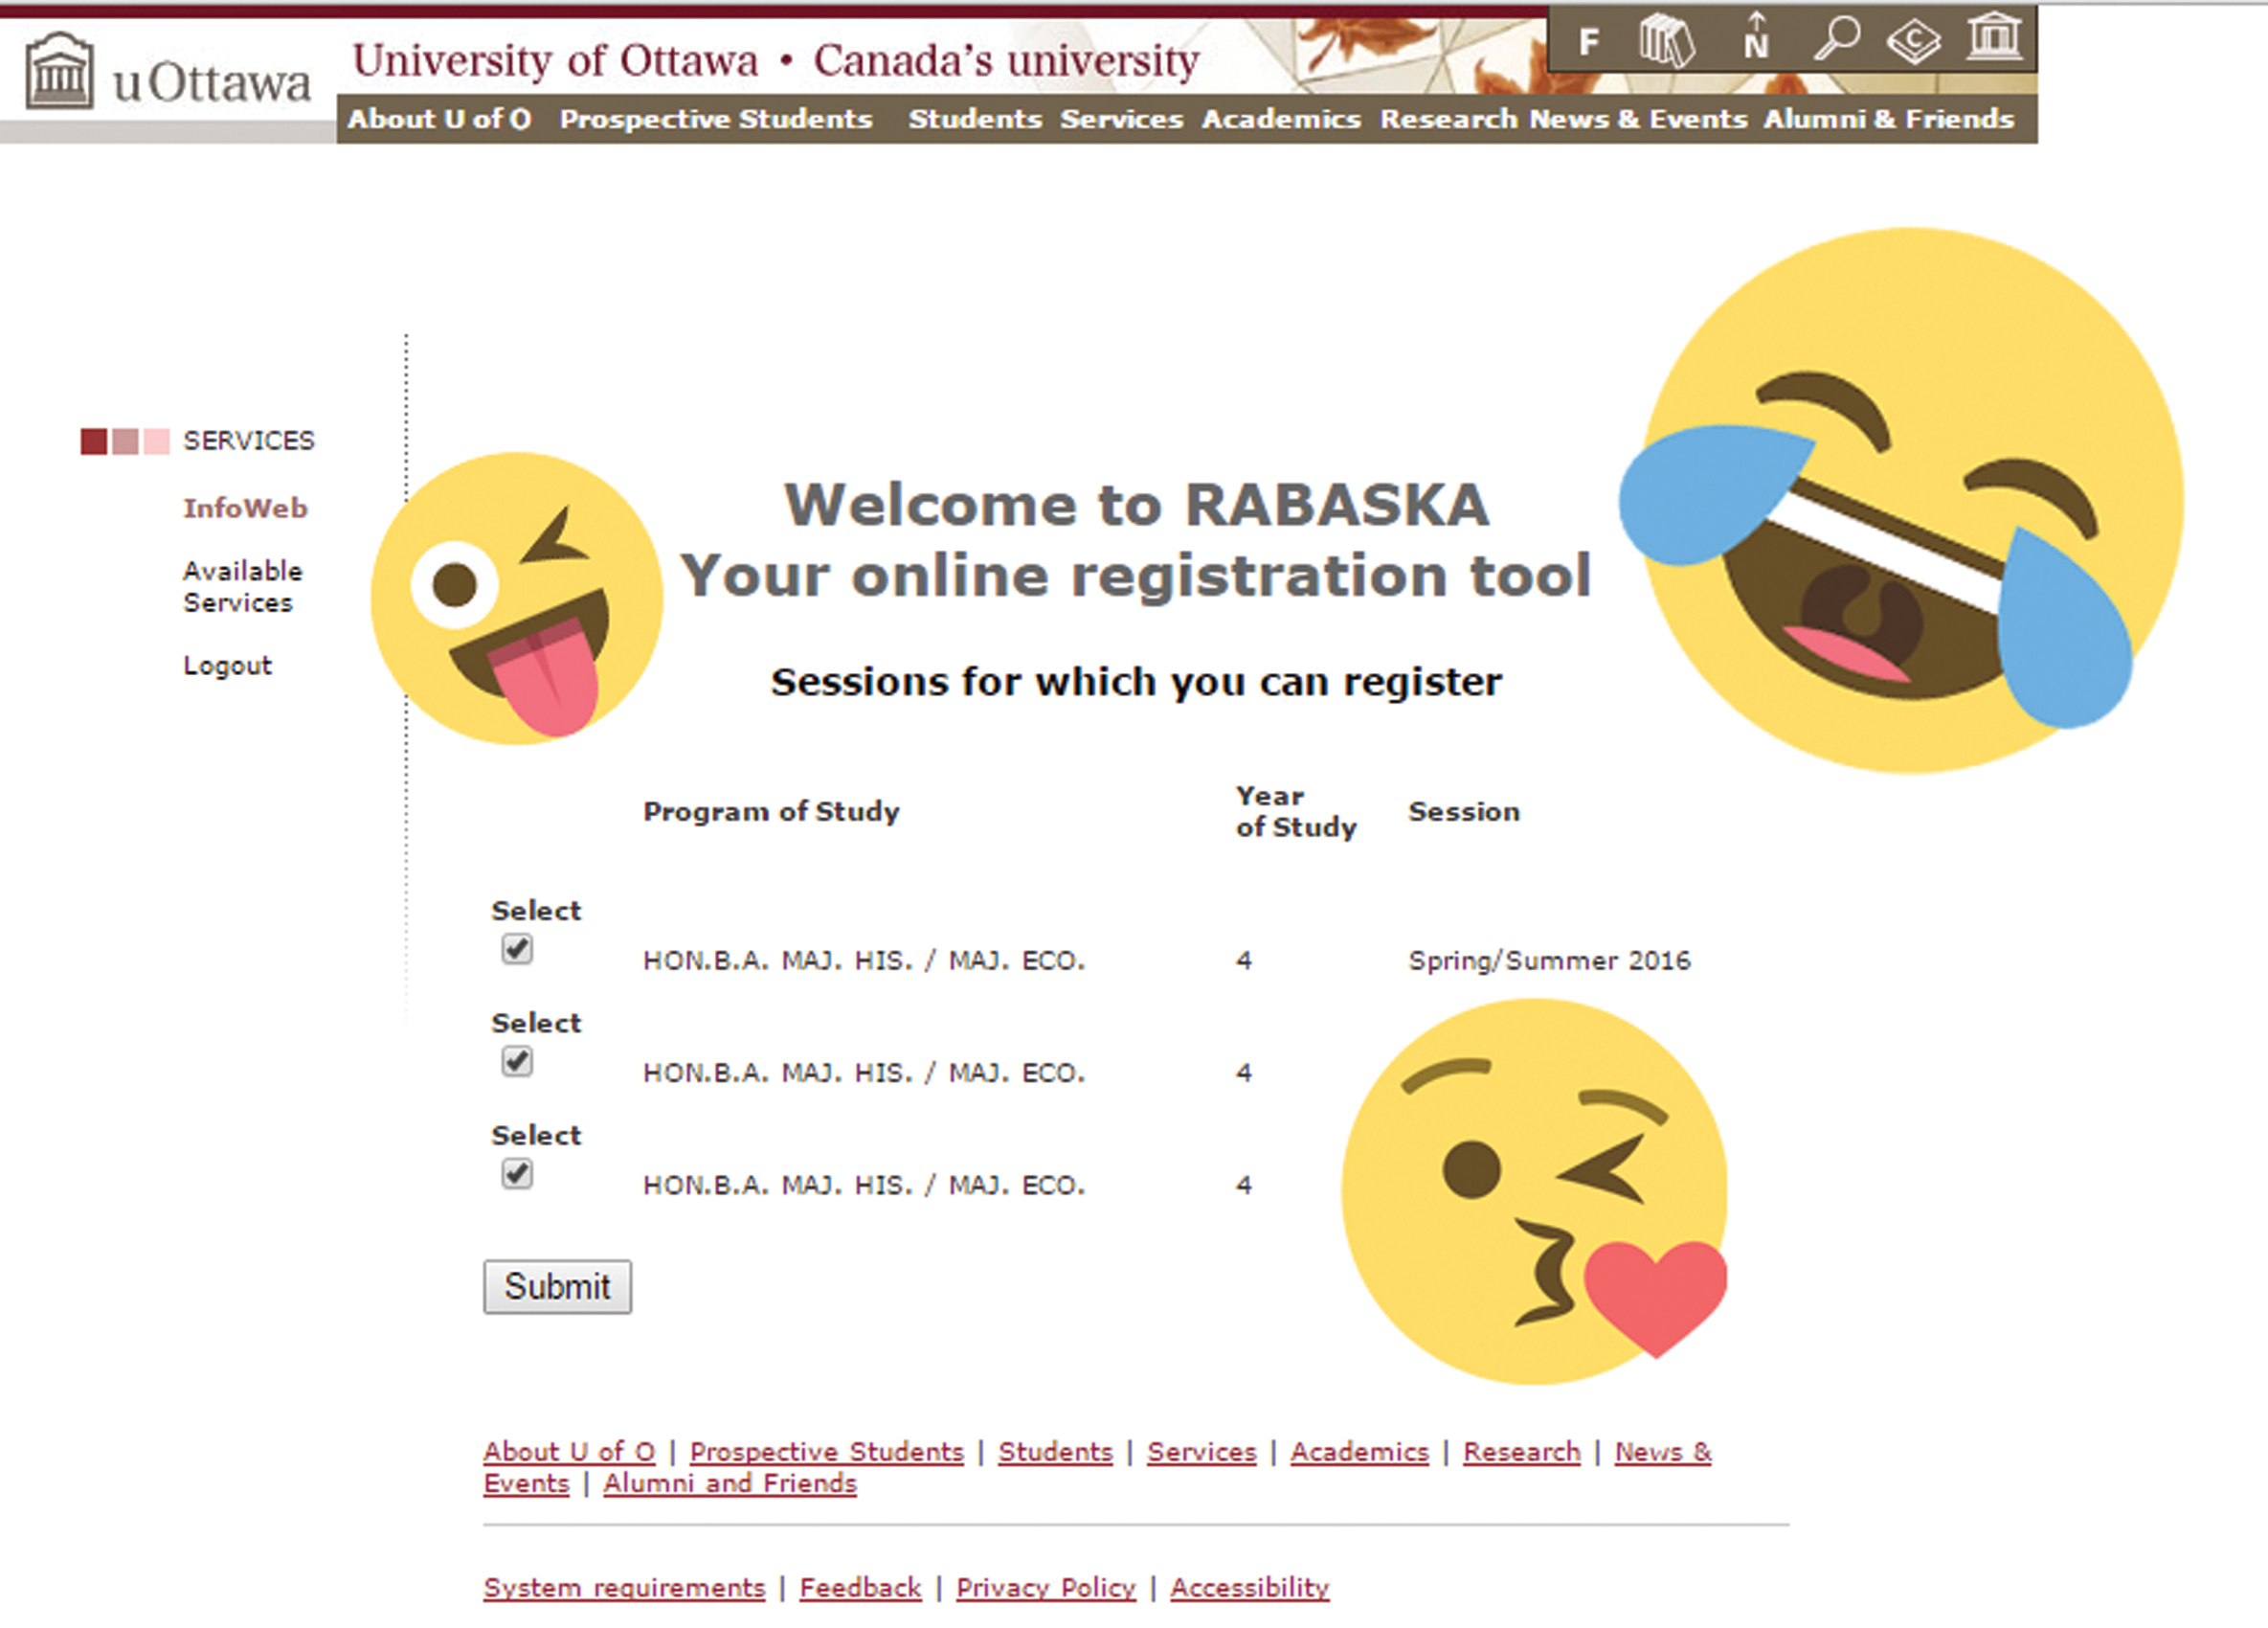Image resolution: width=2268 pixels, height=1628 pixels.
Task: Submit the session selection
Action: [x=557, y=1286]
